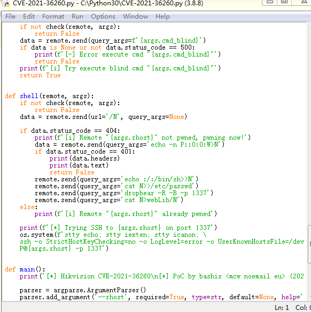The width and height of the screenshot is (311, 312).
Task: Click the 'Try execute blind cmd' print line
Action: 120,68
